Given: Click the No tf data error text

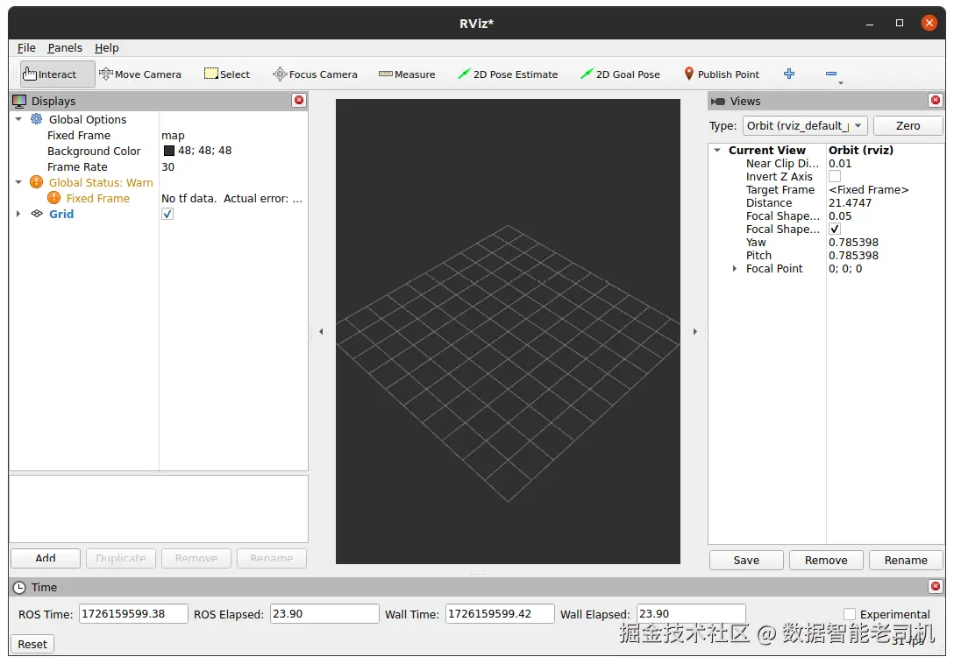Looking at the screenshot, I should [231, 198].
